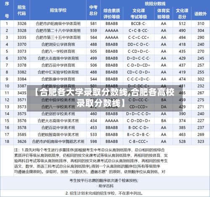Click the 招生学校 column header
This screenshot has height=197, width=210.
(x=58, y=10)
